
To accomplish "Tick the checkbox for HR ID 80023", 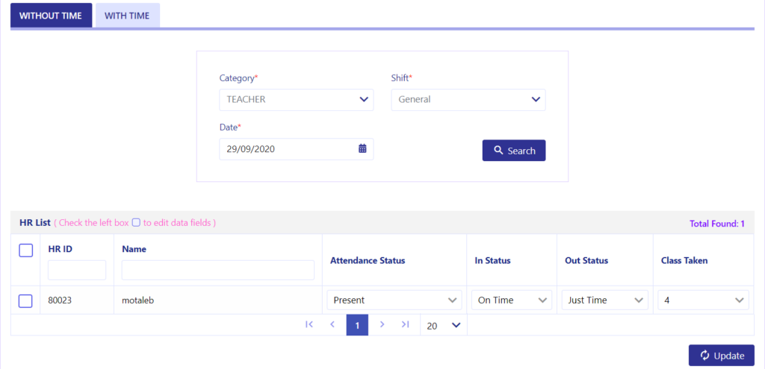I will [26, 300].
